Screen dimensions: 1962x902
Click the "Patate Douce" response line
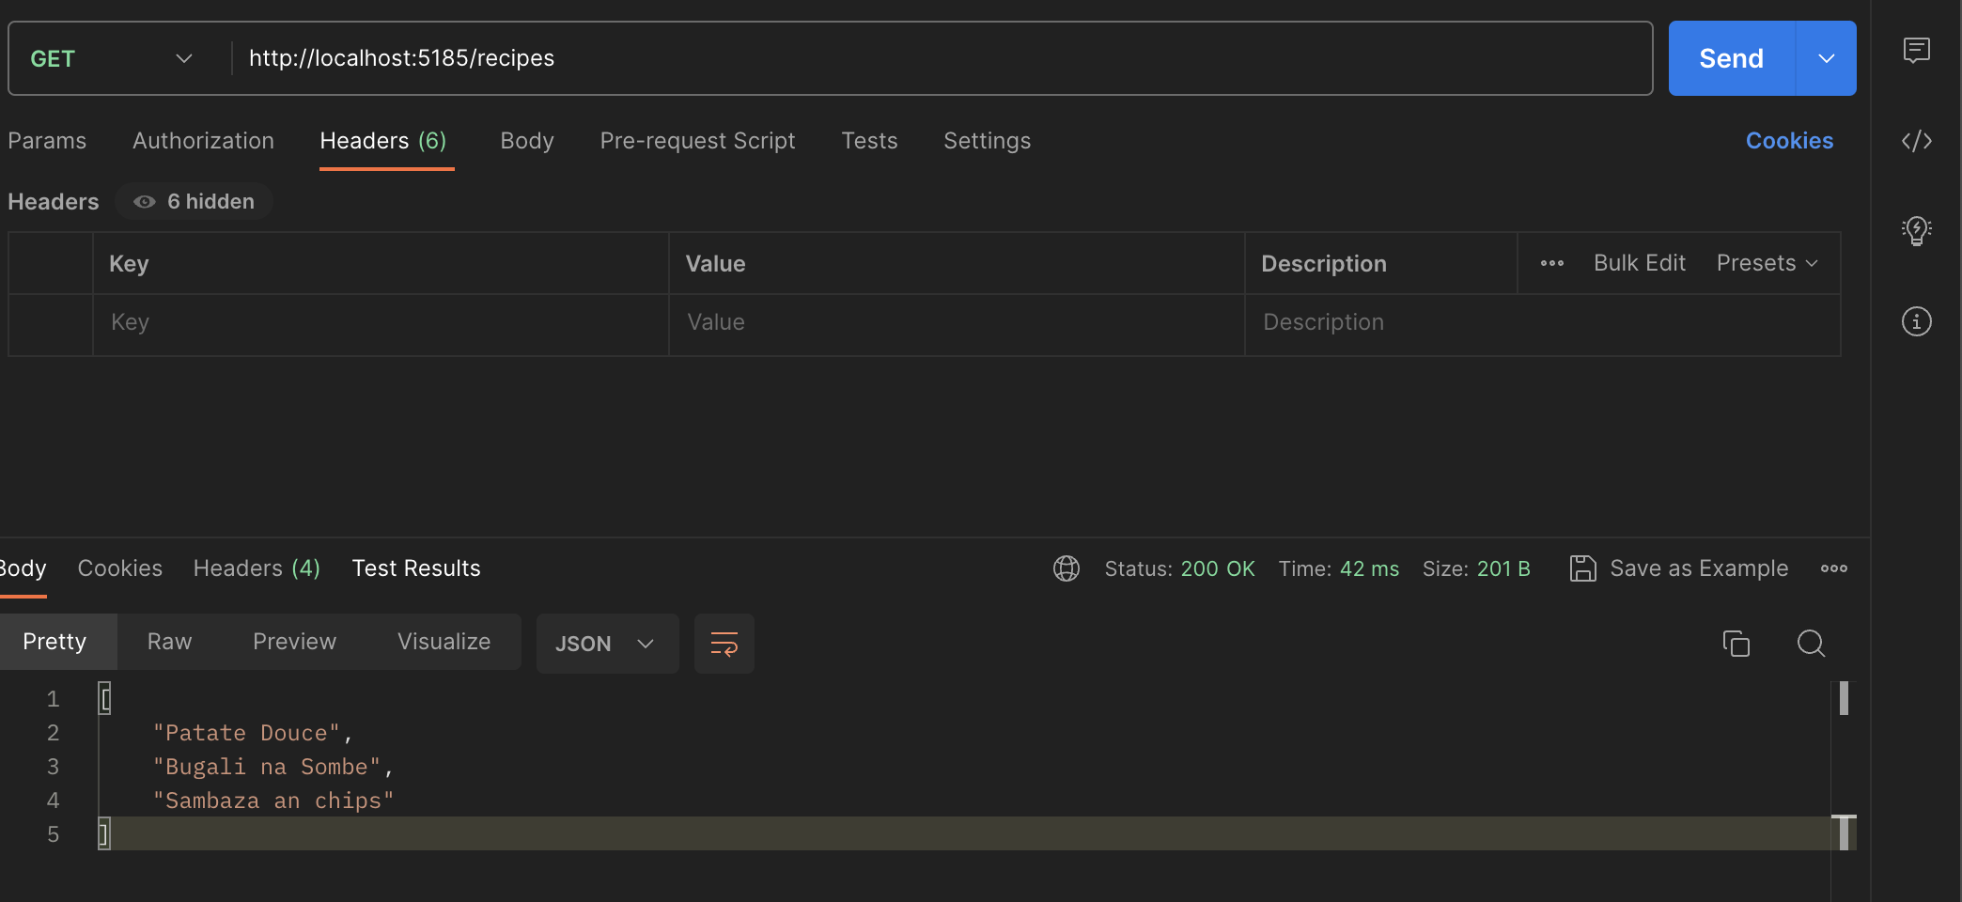click(252, 733)
